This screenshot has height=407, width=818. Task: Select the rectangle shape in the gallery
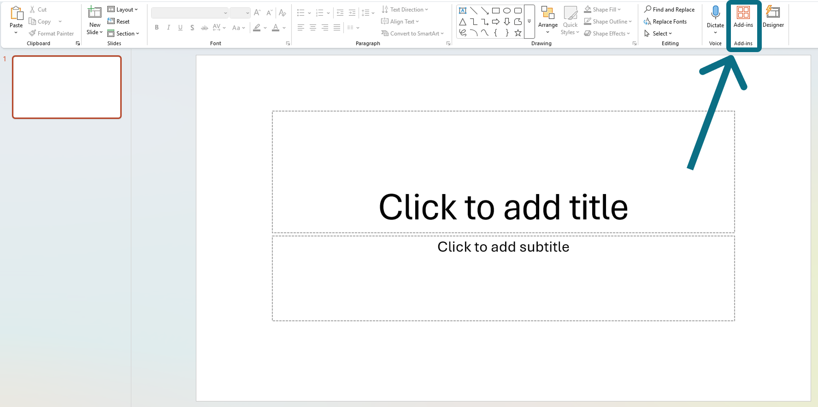(x=496, y=10)
